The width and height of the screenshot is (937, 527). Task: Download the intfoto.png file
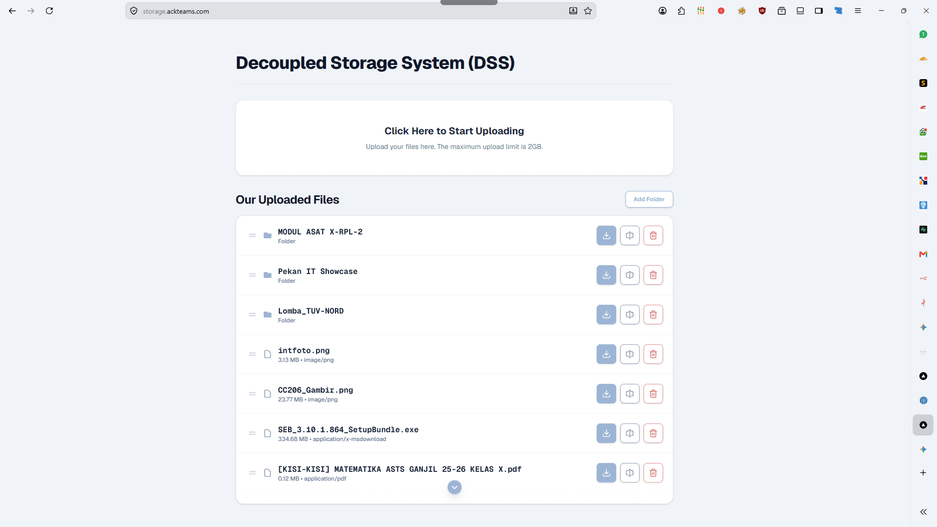tap(606, 354)
